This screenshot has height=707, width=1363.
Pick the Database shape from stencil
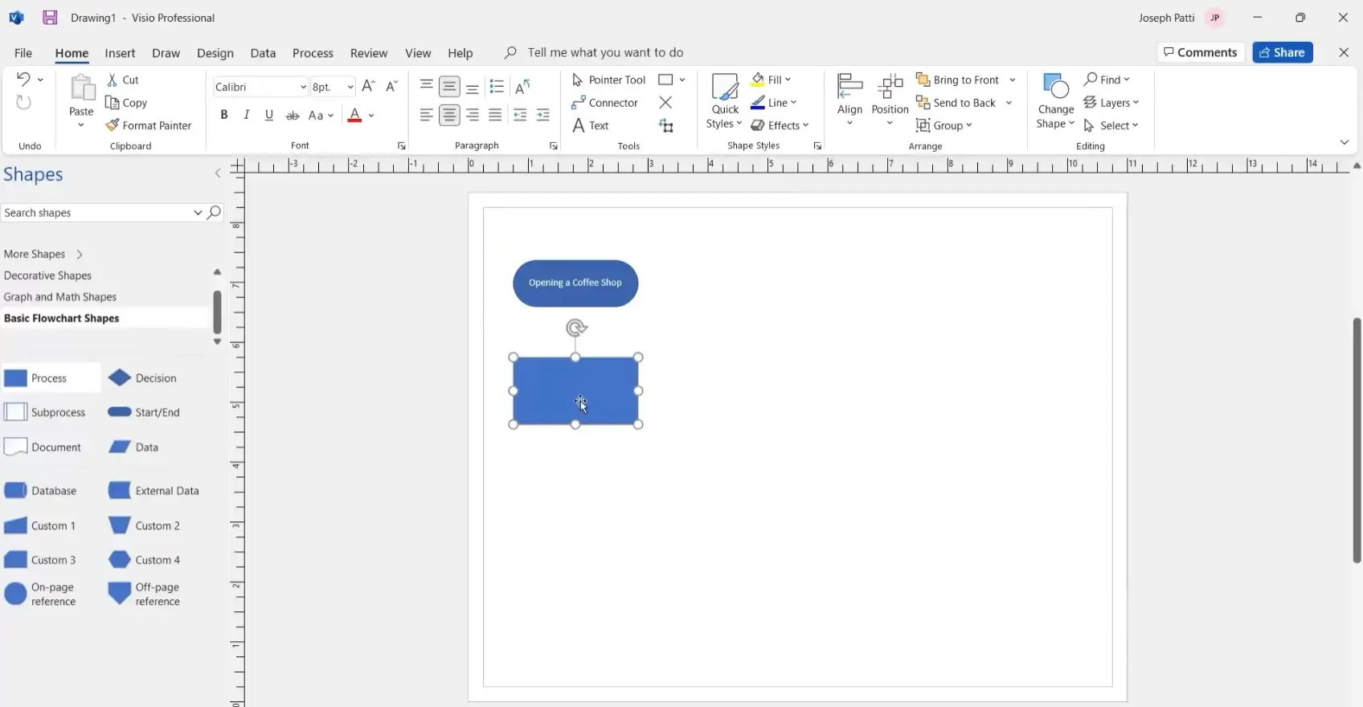pos(15,491)
